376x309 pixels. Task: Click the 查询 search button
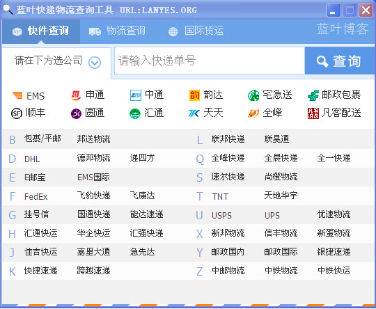click(x=340, y=61)
